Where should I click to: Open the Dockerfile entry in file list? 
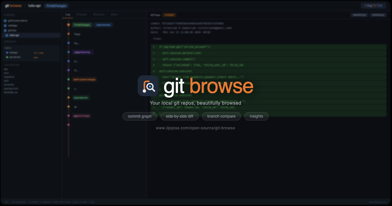(x=9, y=84)
